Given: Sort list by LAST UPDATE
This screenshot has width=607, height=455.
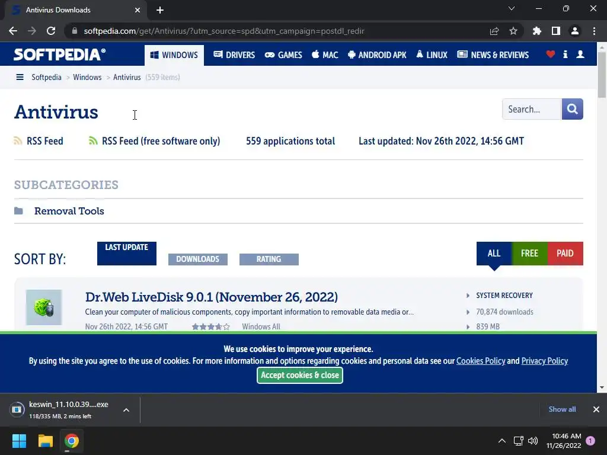Looking at the screenshot, I should tap(127, 254).
